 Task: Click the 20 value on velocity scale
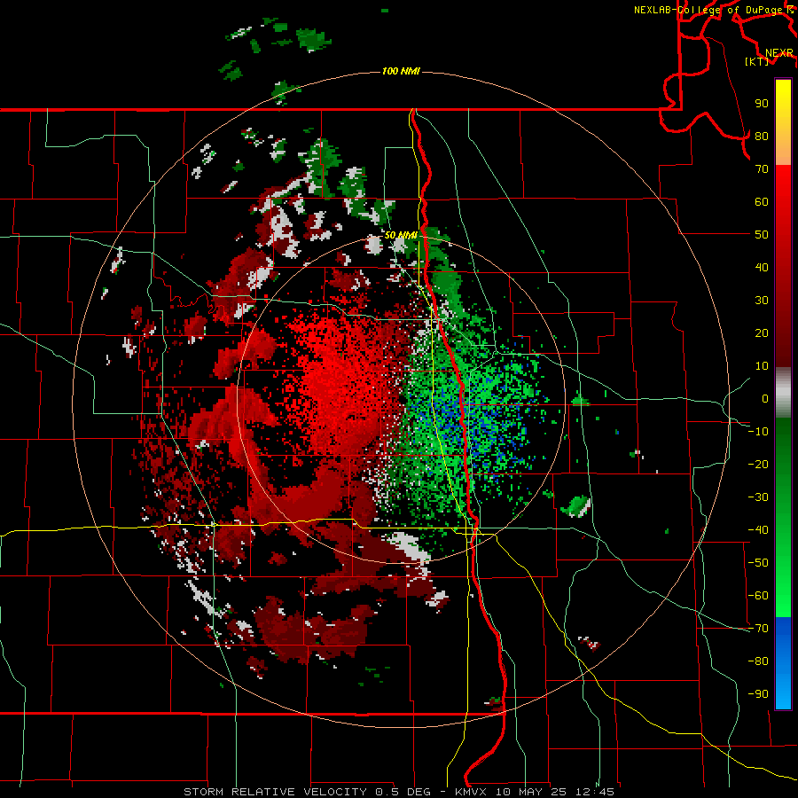[x=762, y=332]
